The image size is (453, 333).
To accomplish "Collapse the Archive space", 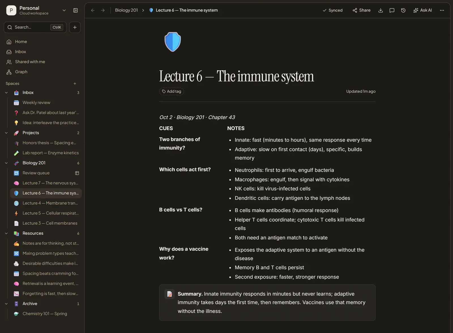I will (x=7, y=304).
